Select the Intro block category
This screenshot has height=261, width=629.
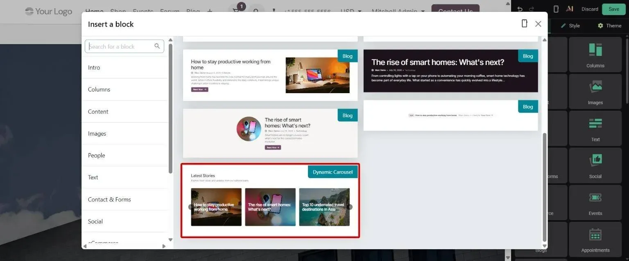point(125,67)
